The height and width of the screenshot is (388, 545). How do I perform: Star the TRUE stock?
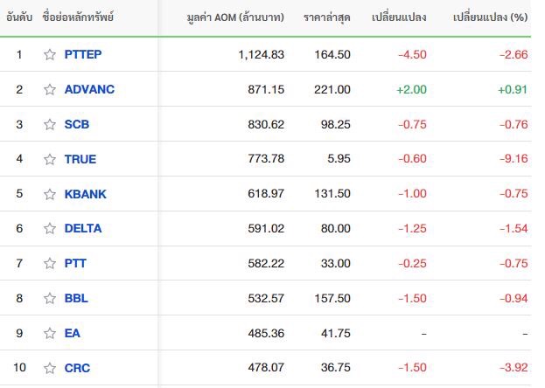(50, 159)
